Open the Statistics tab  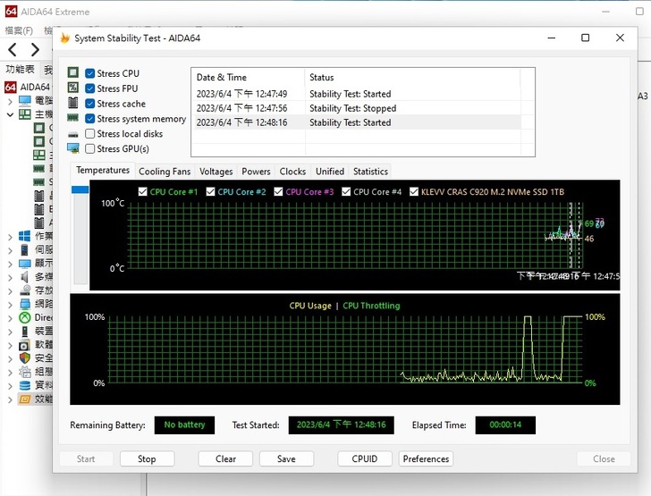tap(370, 172)
